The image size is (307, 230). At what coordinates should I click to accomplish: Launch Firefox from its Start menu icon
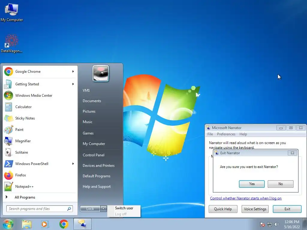tap(9, 175)
